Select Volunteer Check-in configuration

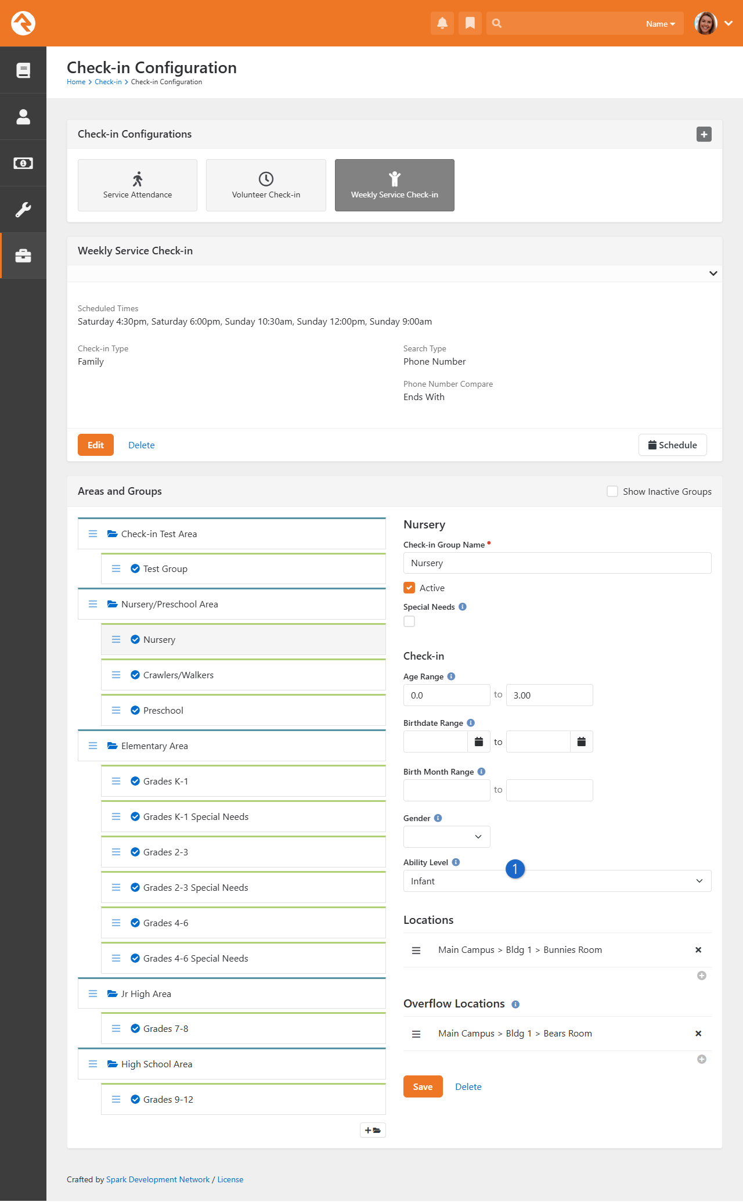pos(266,185)
